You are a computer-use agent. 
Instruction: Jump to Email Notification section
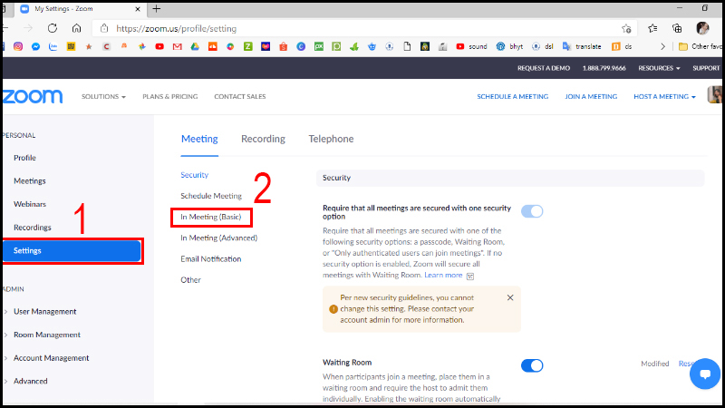tap(211, 259)
